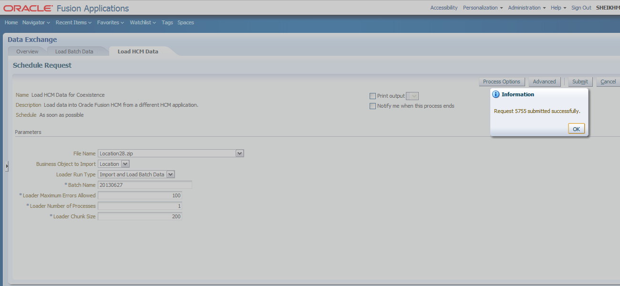Click the Advanced button

pyautogui.click(x=544, y=81)
